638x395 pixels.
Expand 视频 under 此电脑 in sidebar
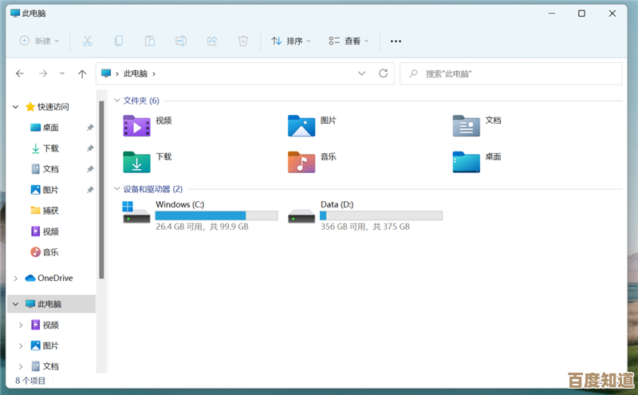[21, 325]
